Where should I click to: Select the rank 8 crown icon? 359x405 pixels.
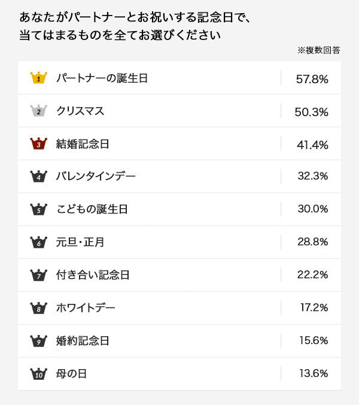click(x=38, y=308)
